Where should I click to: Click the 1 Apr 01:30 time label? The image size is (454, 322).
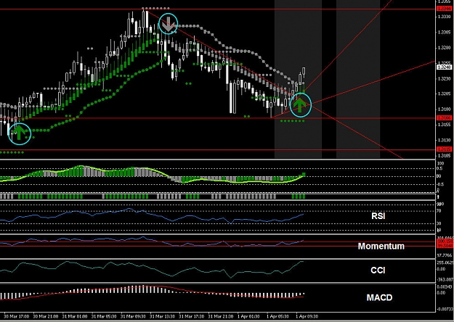[x=248, y=316]
